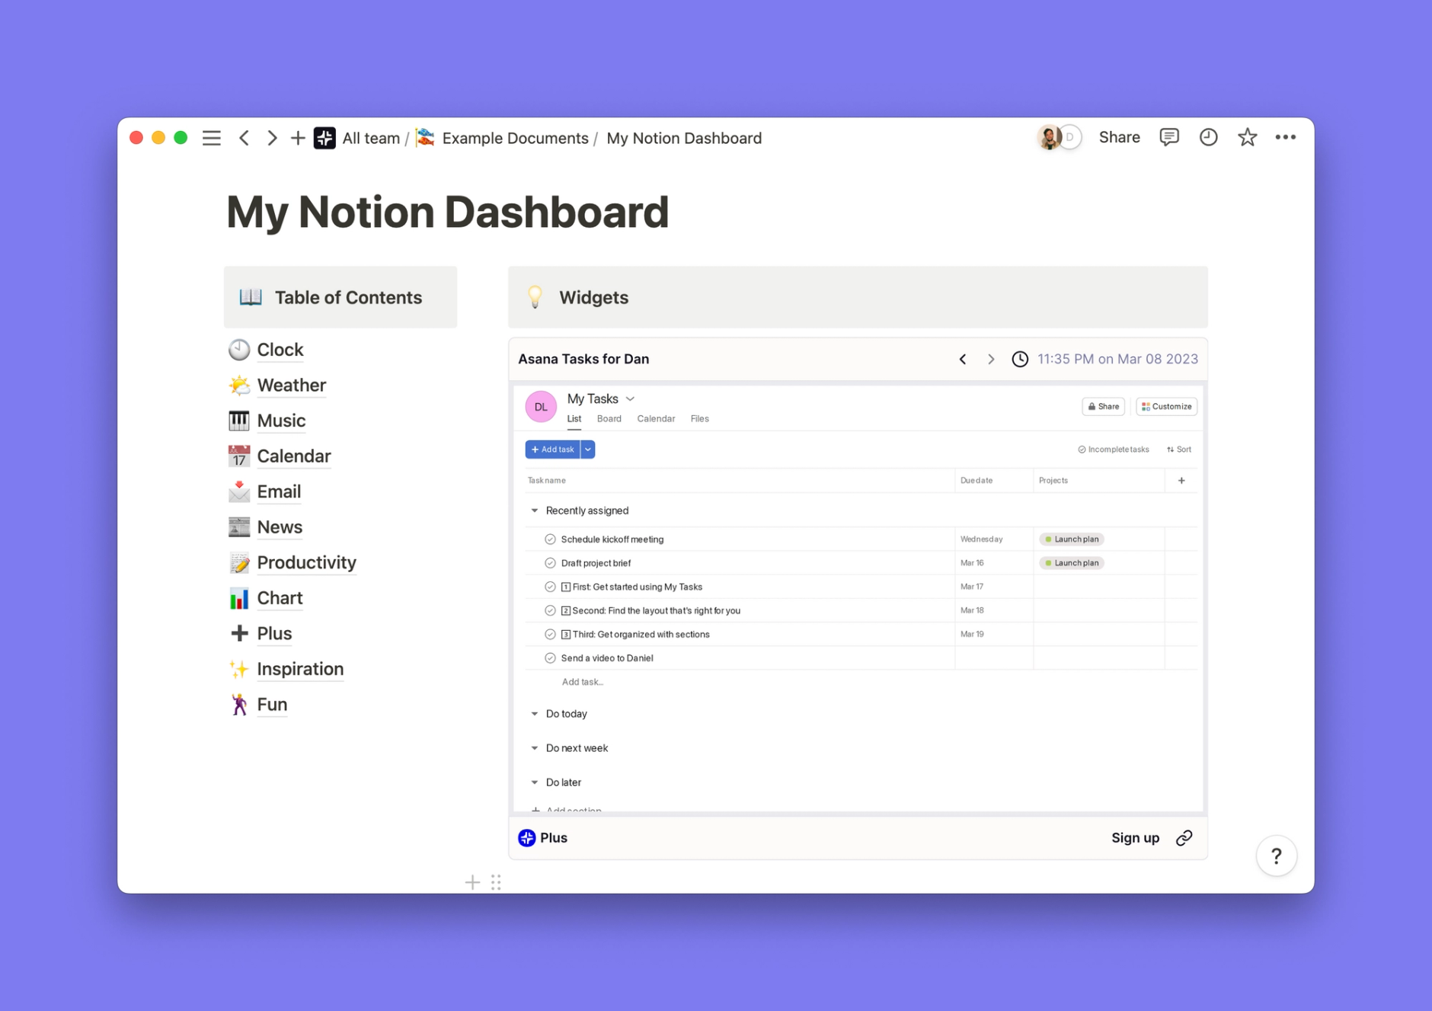Click first green Launch plan tag

(1072, 539)
